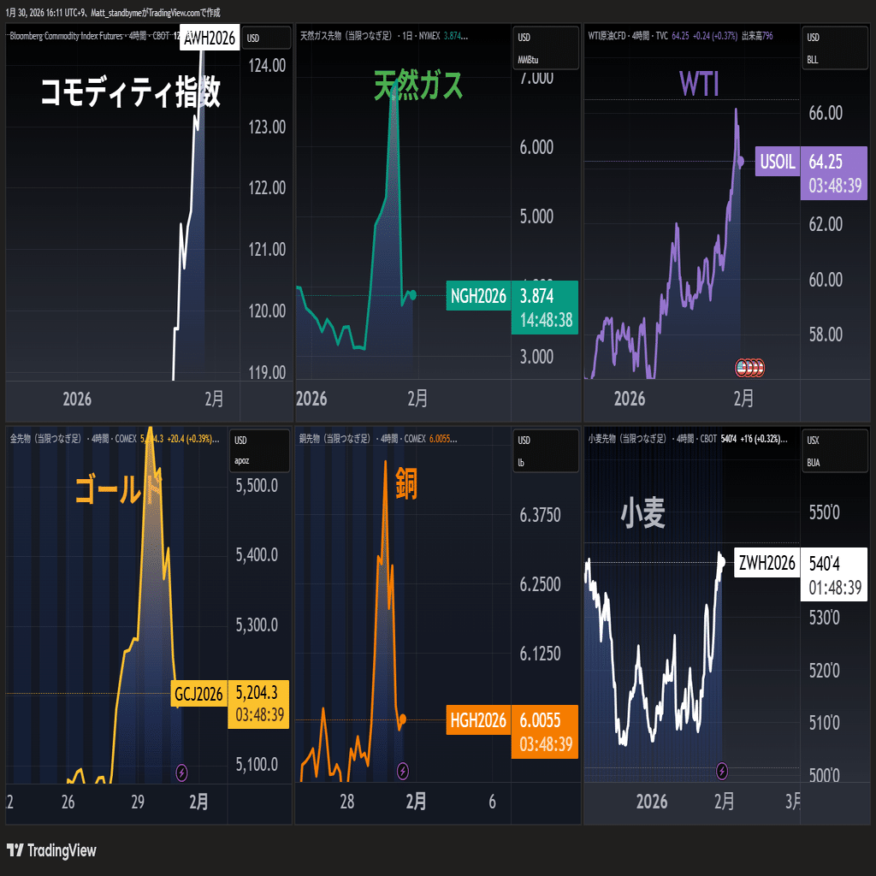Click the lightning event icon in the copper chart

tap(403, 772)
